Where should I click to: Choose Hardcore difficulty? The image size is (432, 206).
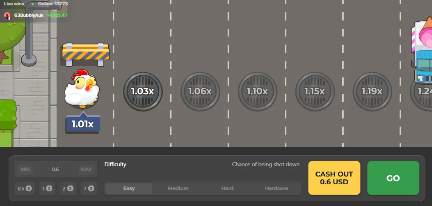[x=277, y=188]
